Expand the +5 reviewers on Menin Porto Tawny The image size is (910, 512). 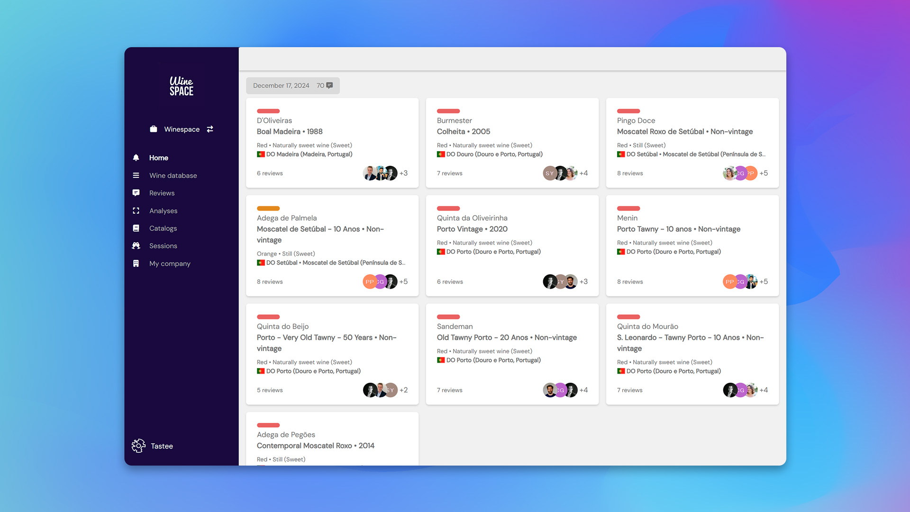(x=764, y=282)
